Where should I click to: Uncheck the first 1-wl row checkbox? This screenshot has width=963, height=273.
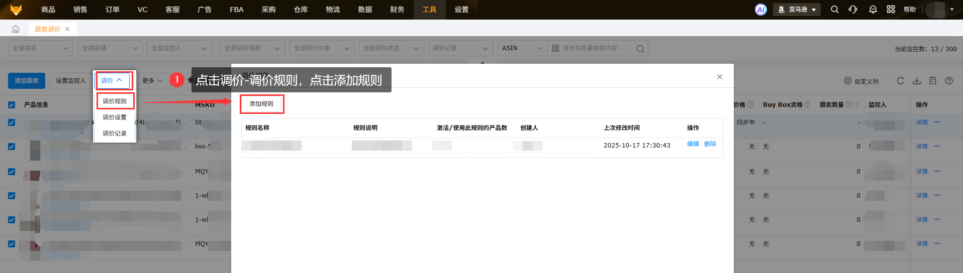[x=12, y=196]
